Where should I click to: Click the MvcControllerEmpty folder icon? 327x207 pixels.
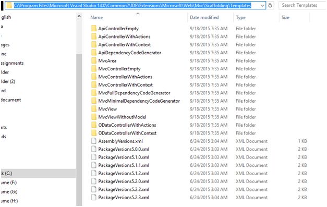pos(94,69)
